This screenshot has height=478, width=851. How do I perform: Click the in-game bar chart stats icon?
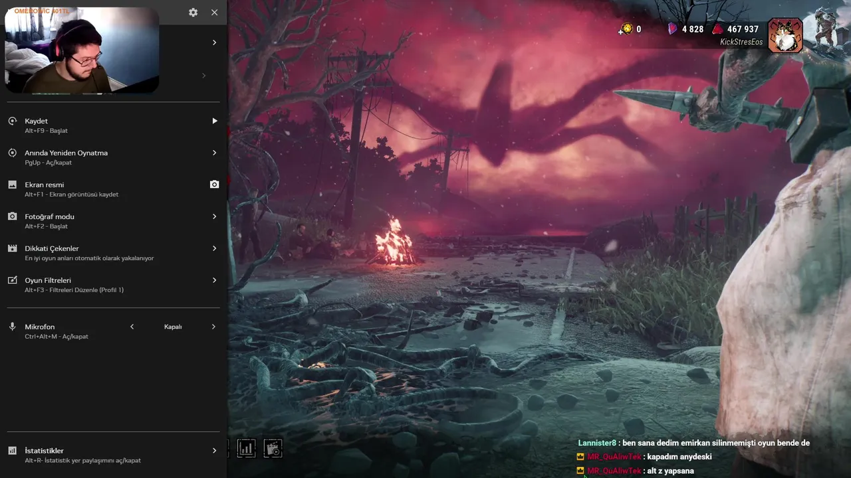point(246,448)
